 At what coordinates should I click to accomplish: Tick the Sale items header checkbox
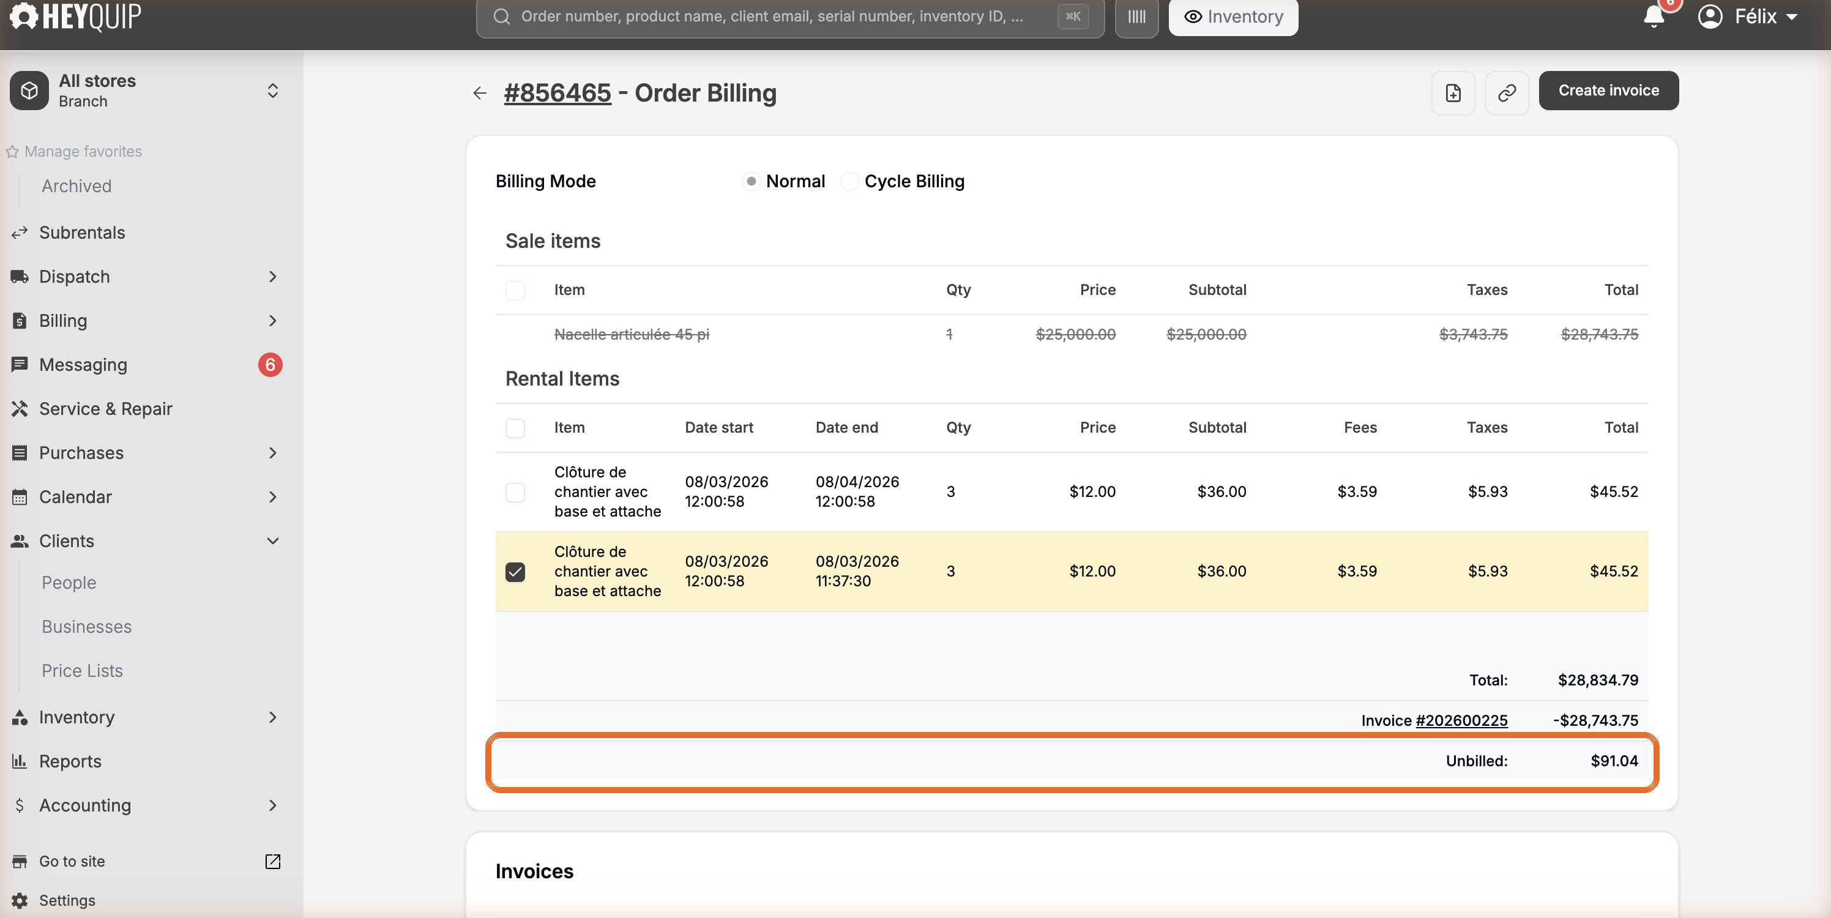click(515, 290)
